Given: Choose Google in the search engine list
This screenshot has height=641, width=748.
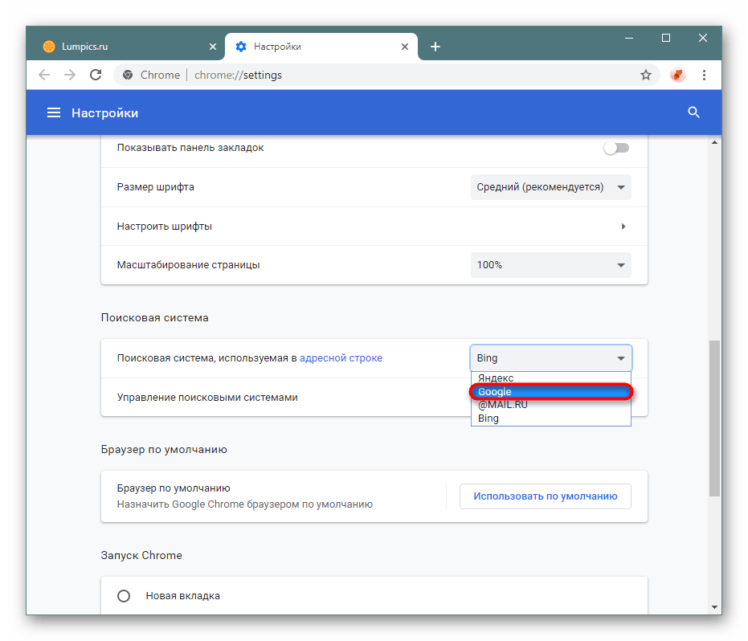Looking at the screenshot, I should click(x=551, y=391).
